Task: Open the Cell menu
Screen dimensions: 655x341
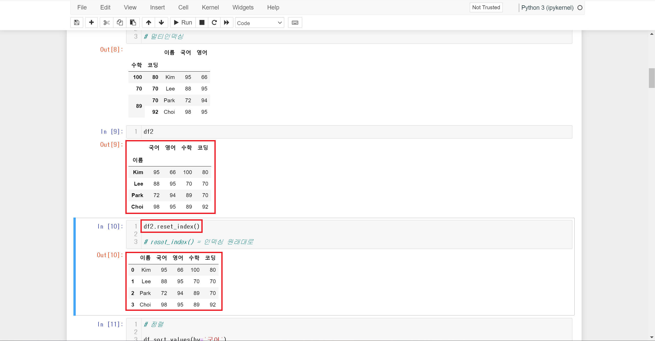Action: tap(183, 7)
